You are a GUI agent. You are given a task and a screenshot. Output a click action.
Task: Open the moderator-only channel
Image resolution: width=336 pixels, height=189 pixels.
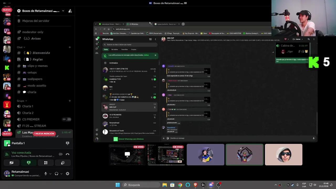point(44,32)
